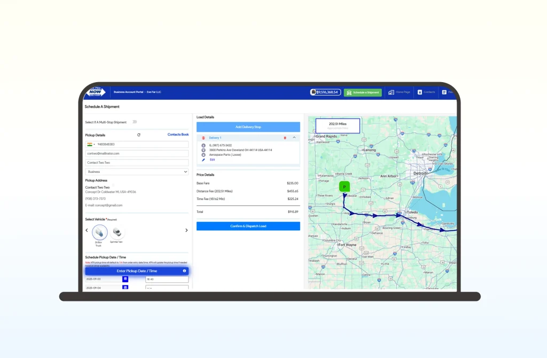Click the green P pickup marker on the map
This screenshot has height=358, width=547.
[x=345, y=187]
